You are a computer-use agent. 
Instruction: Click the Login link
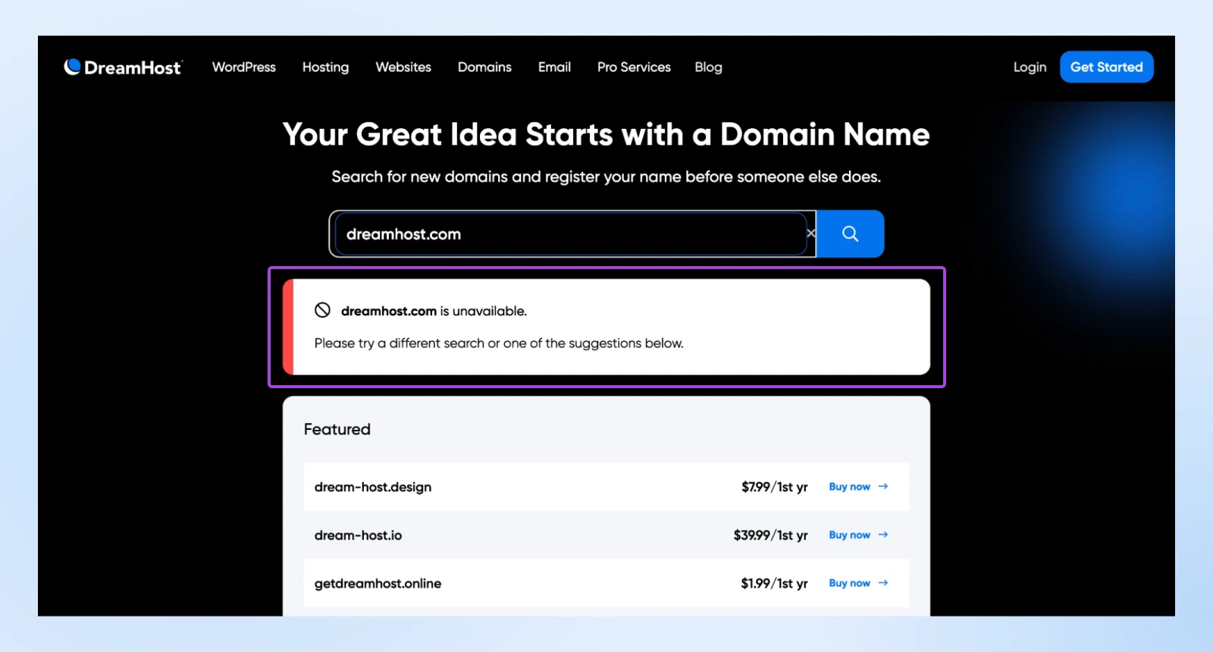coord(1030,67)
